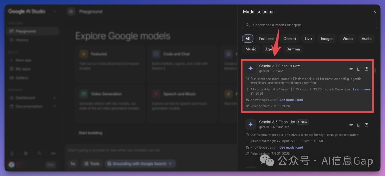
Task: Click the gemini-3.5-flash-lite ID text
Action: pyautogui.click(x=274, y=127)
